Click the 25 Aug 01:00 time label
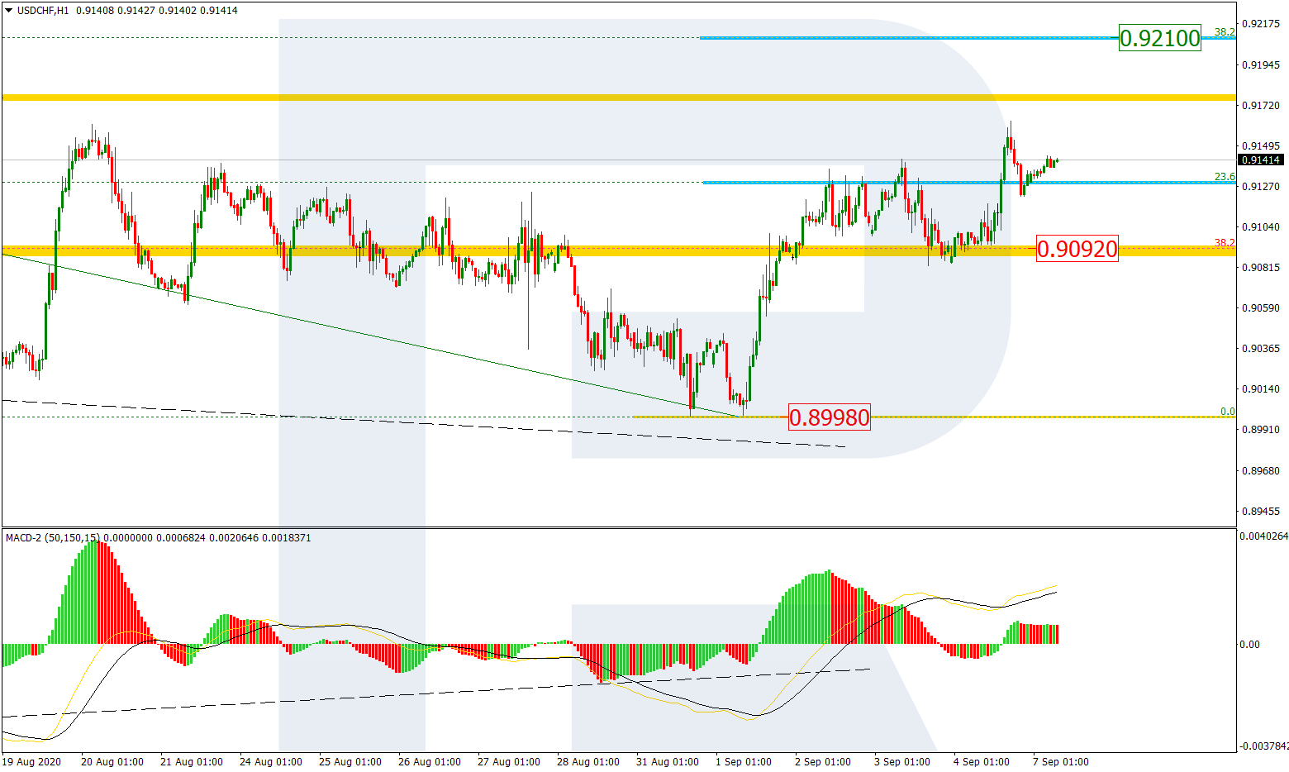The width and height of the screenshot is (1289, 772). [350, 762]
